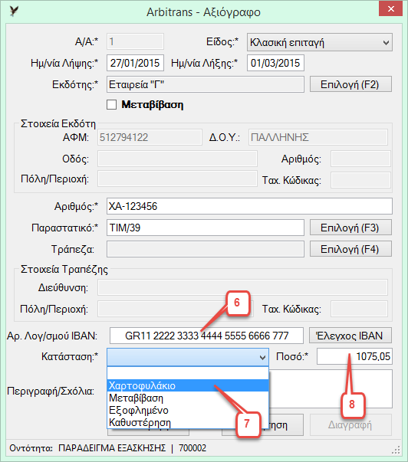Run the Έλεγχος IBAN check
The width and height of the screenshot is (408, 462).
point(350,336)
